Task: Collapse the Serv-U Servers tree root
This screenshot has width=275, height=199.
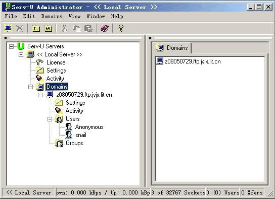Action: tap(11, 46)
